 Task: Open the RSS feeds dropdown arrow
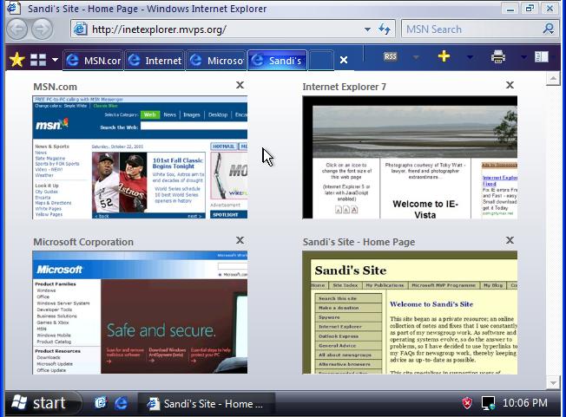pyautogui.click(x=416, y=57)
